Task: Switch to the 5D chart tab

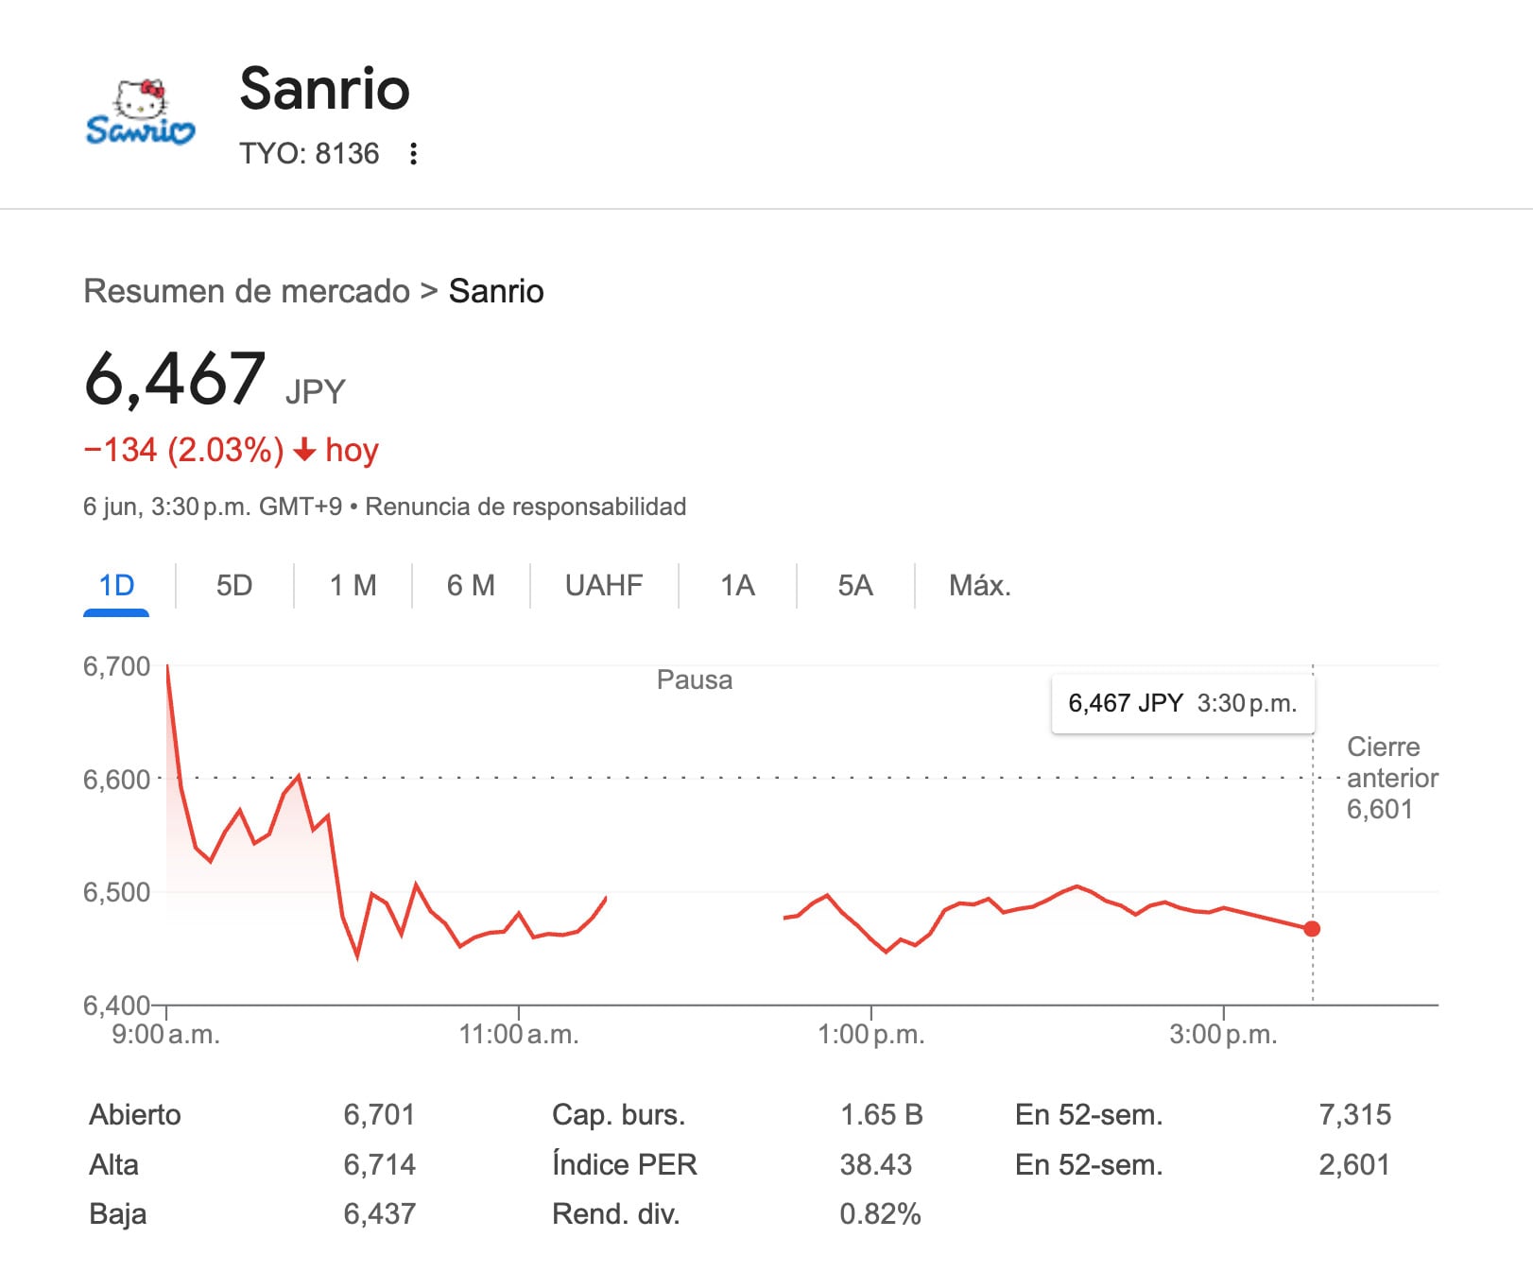Action: (x=234, y=586)
